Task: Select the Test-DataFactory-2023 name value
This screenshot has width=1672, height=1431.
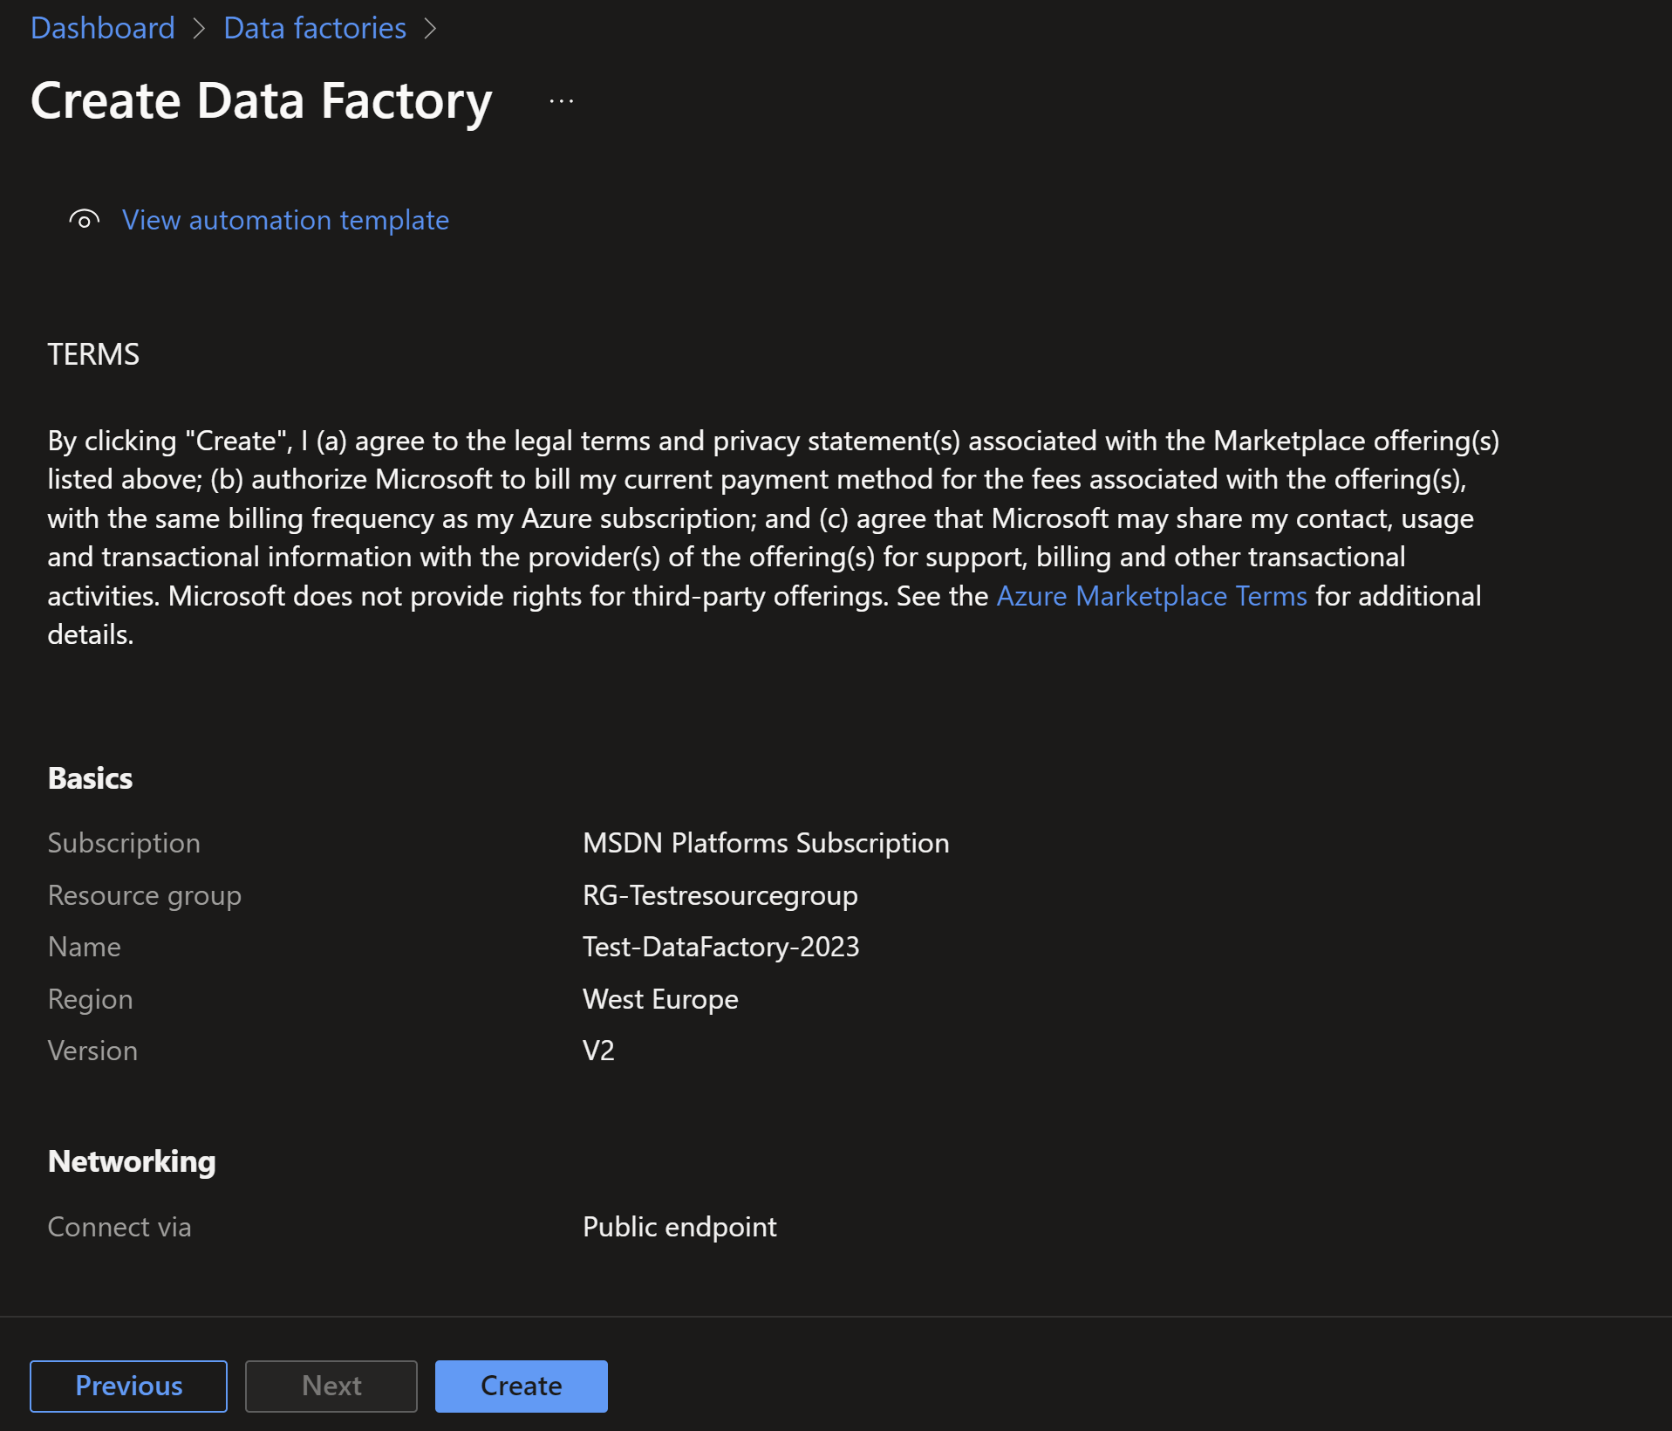Action: point(721,947)
